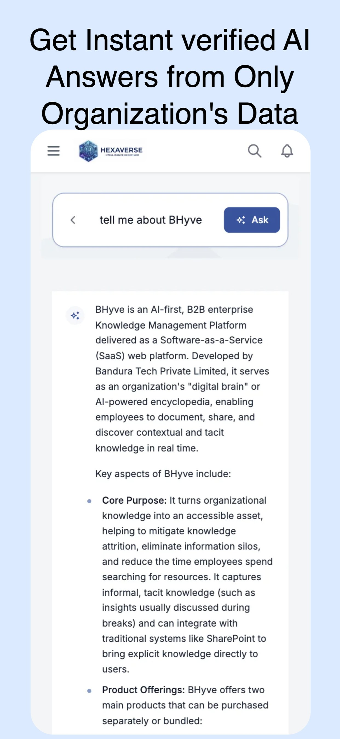Click the 'tell me about BHyve' query field

click(x=151, y=220)
